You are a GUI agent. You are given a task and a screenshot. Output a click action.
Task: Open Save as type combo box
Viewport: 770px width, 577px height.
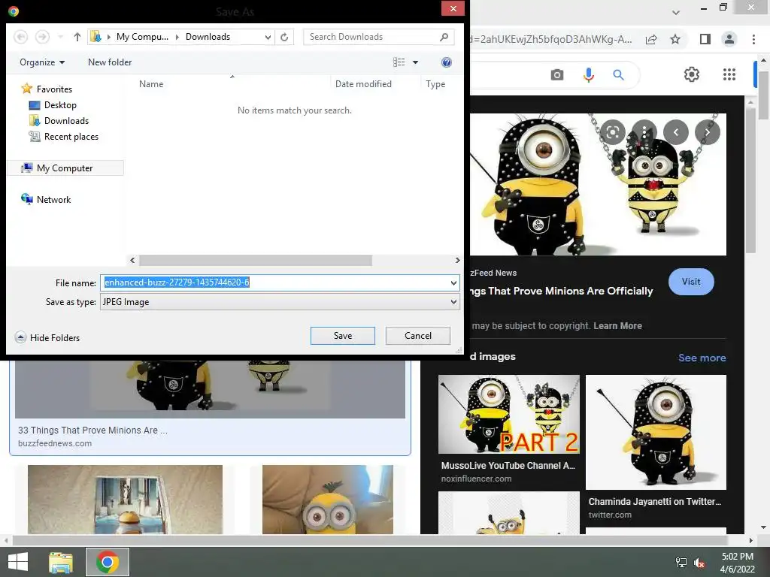280,302
